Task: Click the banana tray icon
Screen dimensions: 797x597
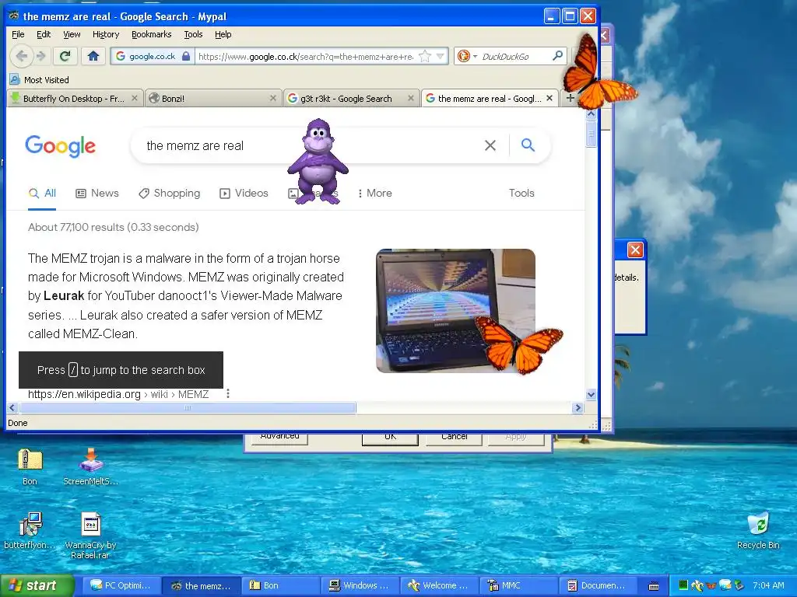Action: [697, 585]
